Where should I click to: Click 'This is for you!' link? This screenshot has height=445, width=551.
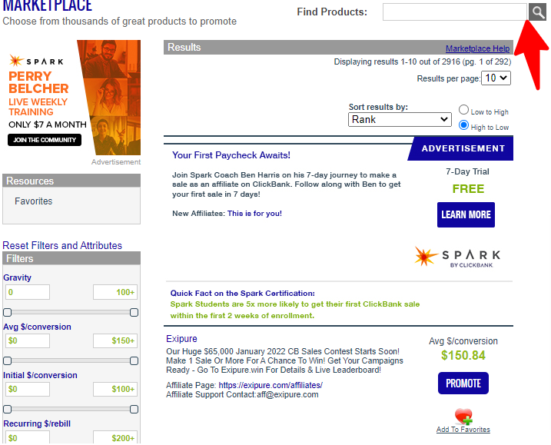[254, 214]
